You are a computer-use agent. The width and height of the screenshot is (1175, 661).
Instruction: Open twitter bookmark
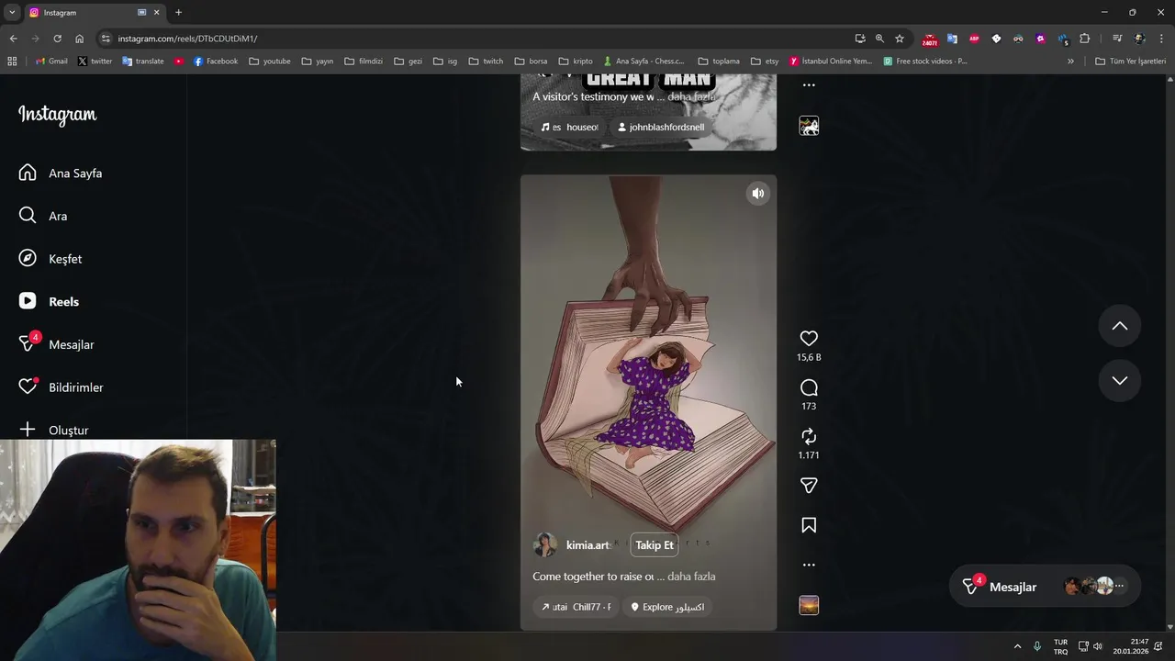(95, 62)
